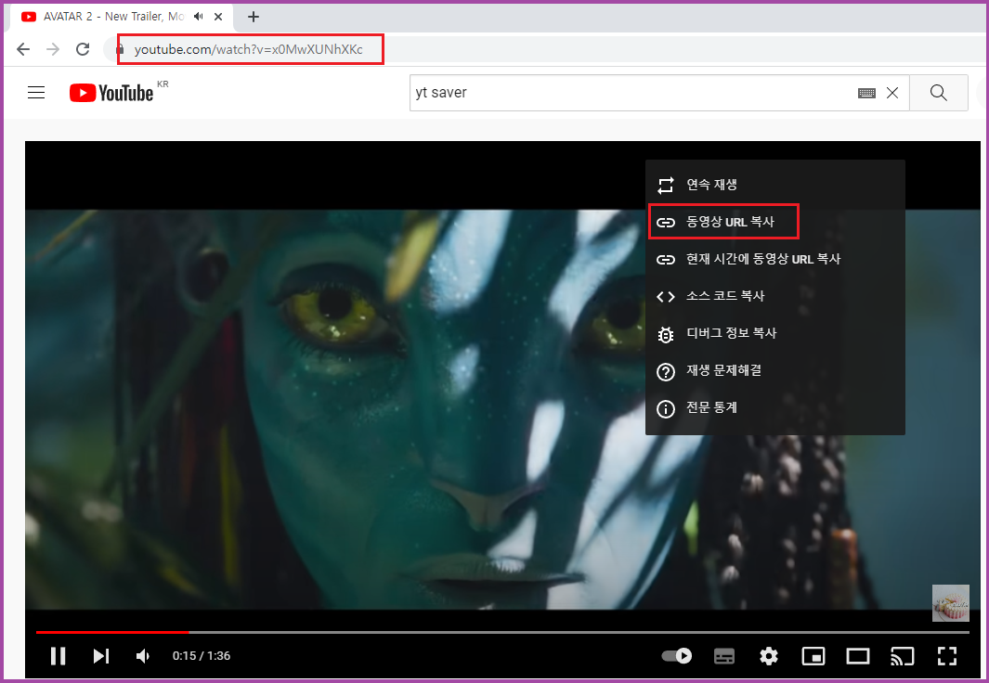Switch to miniplayer mode

pyautogui.click(x=813, y=656)
